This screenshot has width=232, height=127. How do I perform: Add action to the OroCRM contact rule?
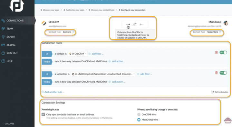click(117, 61)
